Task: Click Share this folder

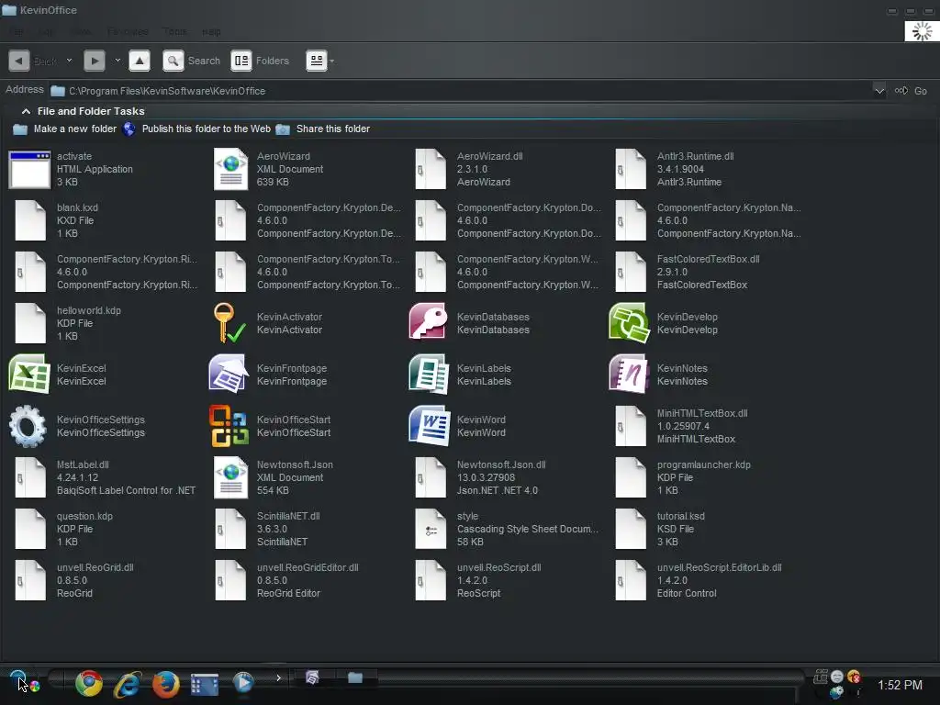Action: click(323, 129)
